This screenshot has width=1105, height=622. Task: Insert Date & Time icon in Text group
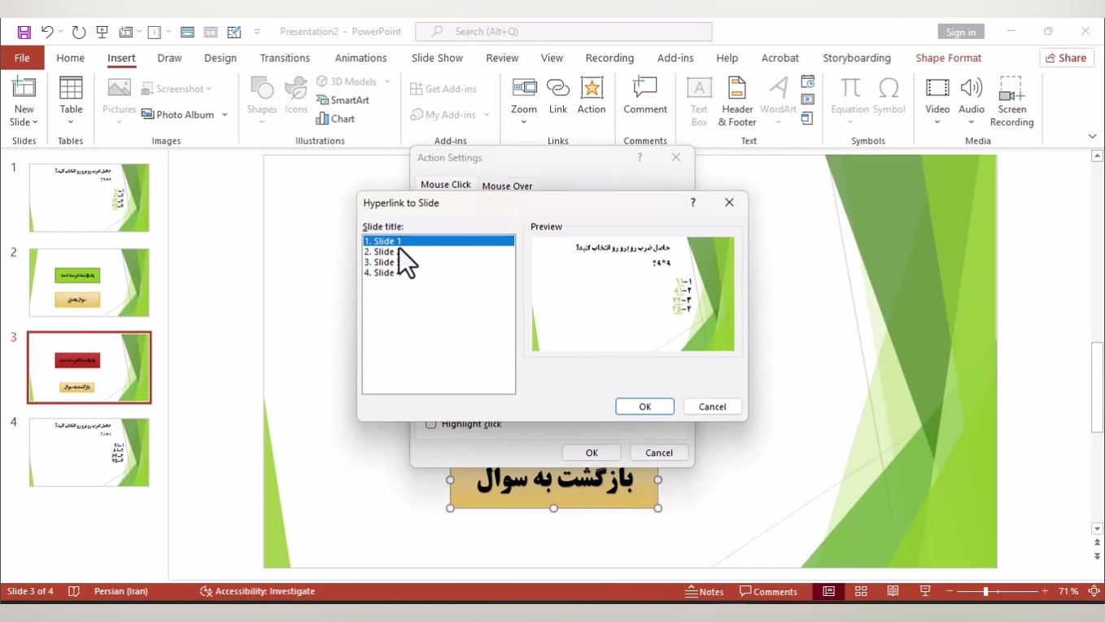pyautogui.click(x=808, y=81)
